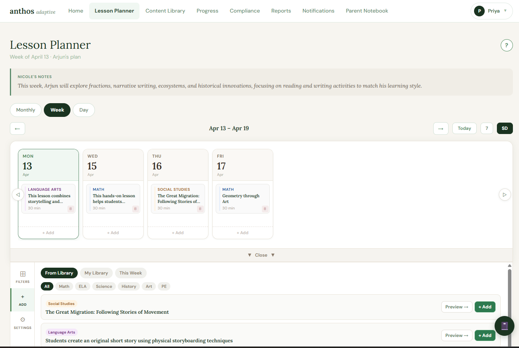Open the Filters panel in the sidebar

click(x=22, y=276)
